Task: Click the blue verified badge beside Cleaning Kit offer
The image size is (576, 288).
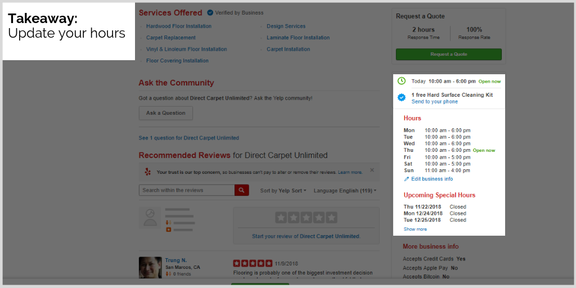Action: 402,97
